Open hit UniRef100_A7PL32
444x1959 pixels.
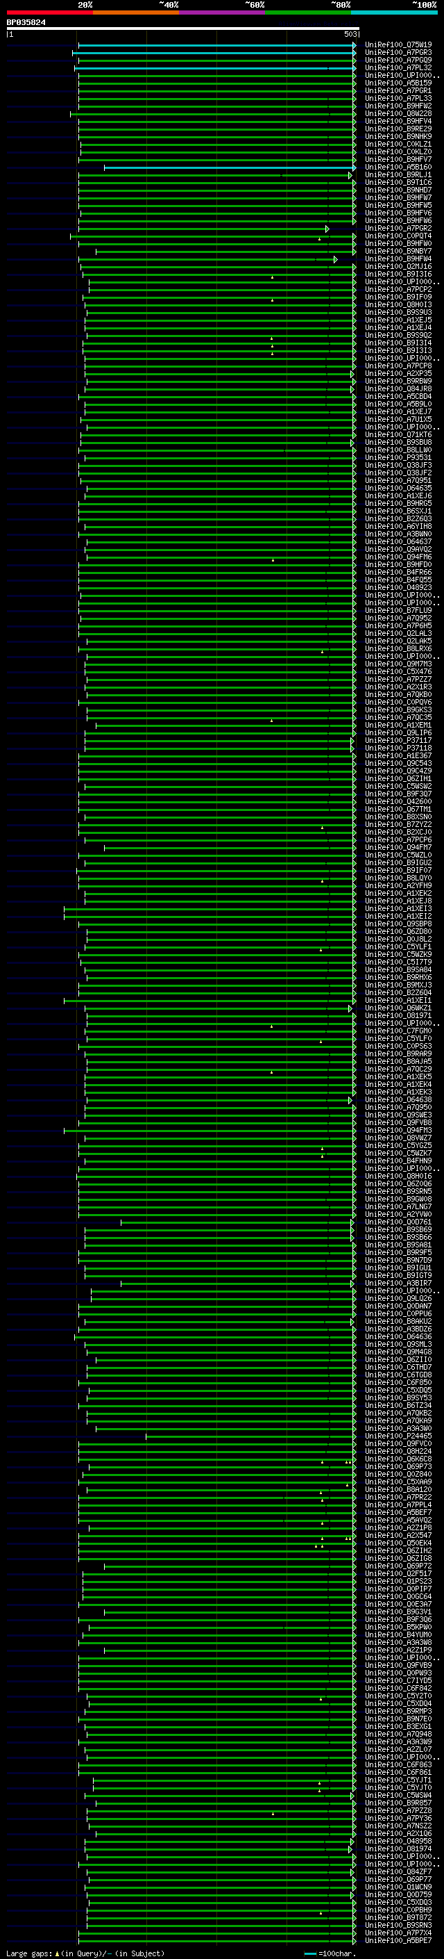[x=398, y=67]
